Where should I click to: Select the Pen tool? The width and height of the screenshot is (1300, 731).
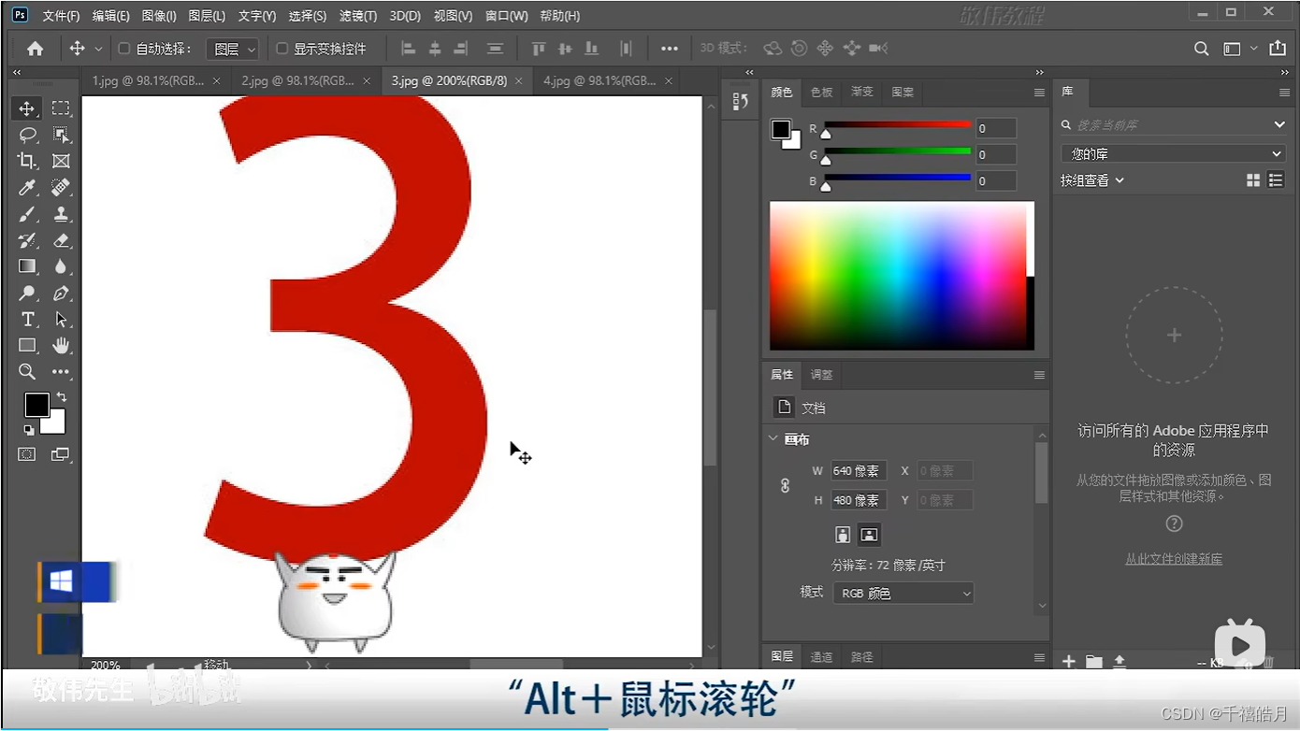tap(61, 293)
